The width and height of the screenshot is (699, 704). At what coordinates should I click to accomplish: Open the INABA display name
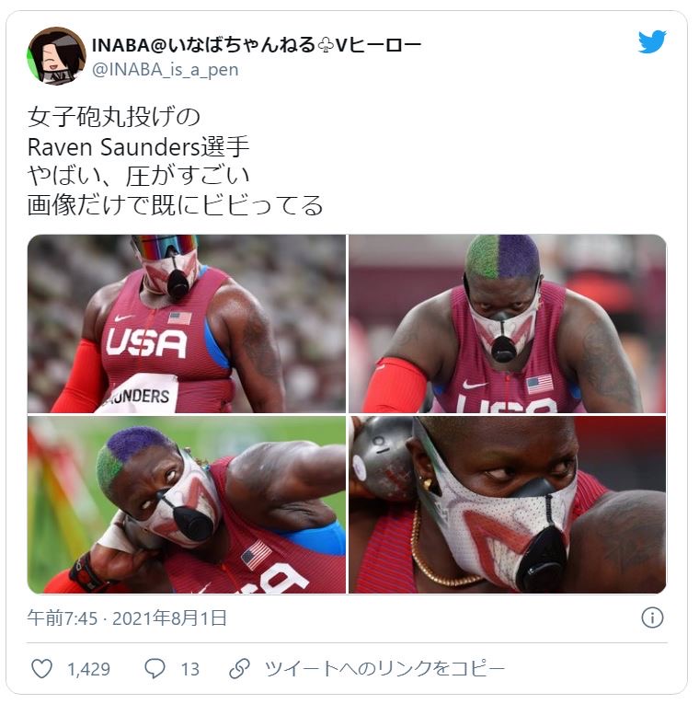coord(257,45)
